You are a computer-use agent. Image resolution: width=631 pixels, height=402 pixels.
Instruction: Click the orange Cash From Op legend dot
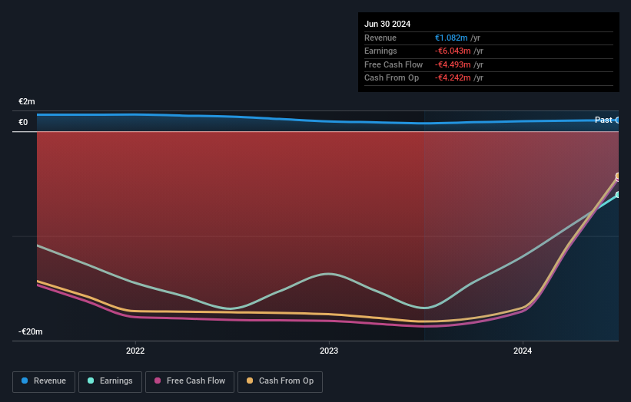[x=250, y=381]
